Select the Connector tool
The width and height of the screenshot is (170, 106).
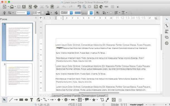[45, 100]
